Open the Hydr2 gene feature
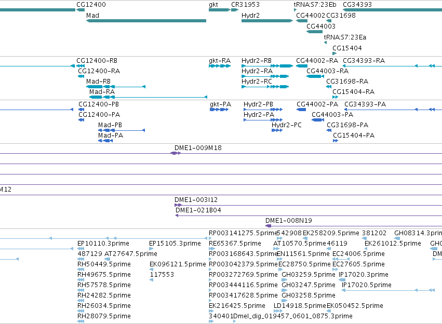Viewport: 442px width, 324px height. pyautogui.click(x=267, y=21)
